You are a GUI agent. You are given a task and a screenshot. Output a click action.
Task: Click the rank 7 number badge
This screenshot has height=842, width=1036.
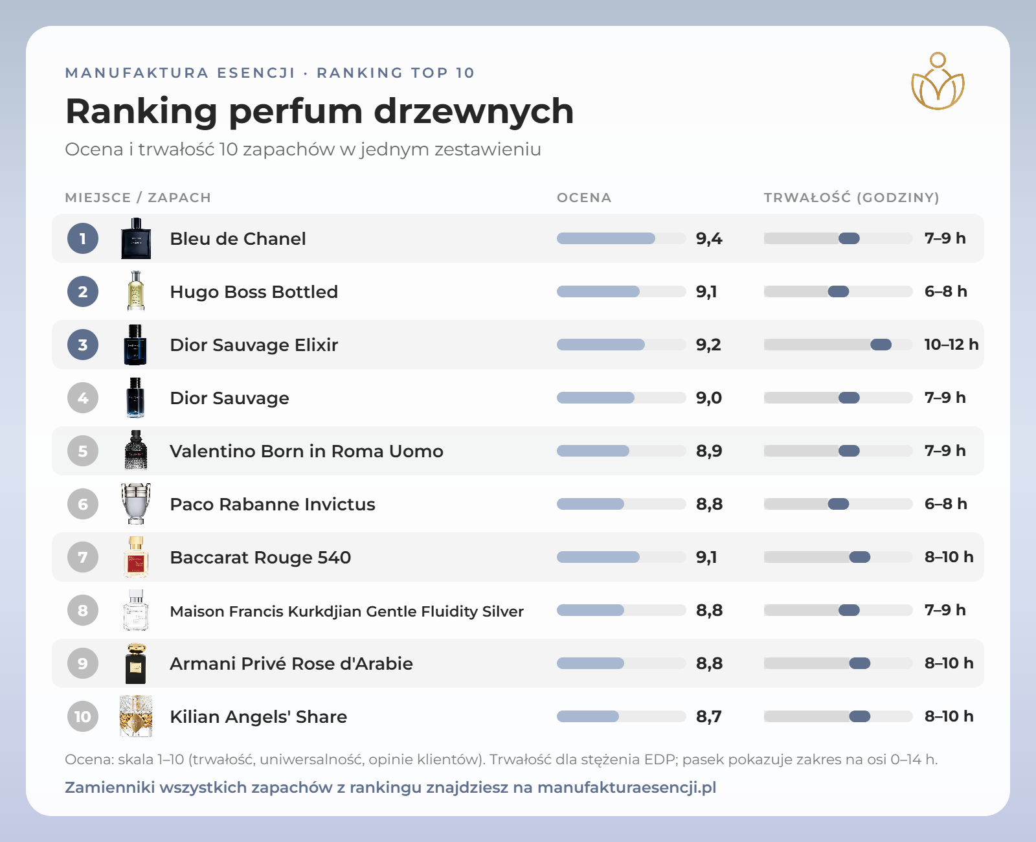click(83, 557)
